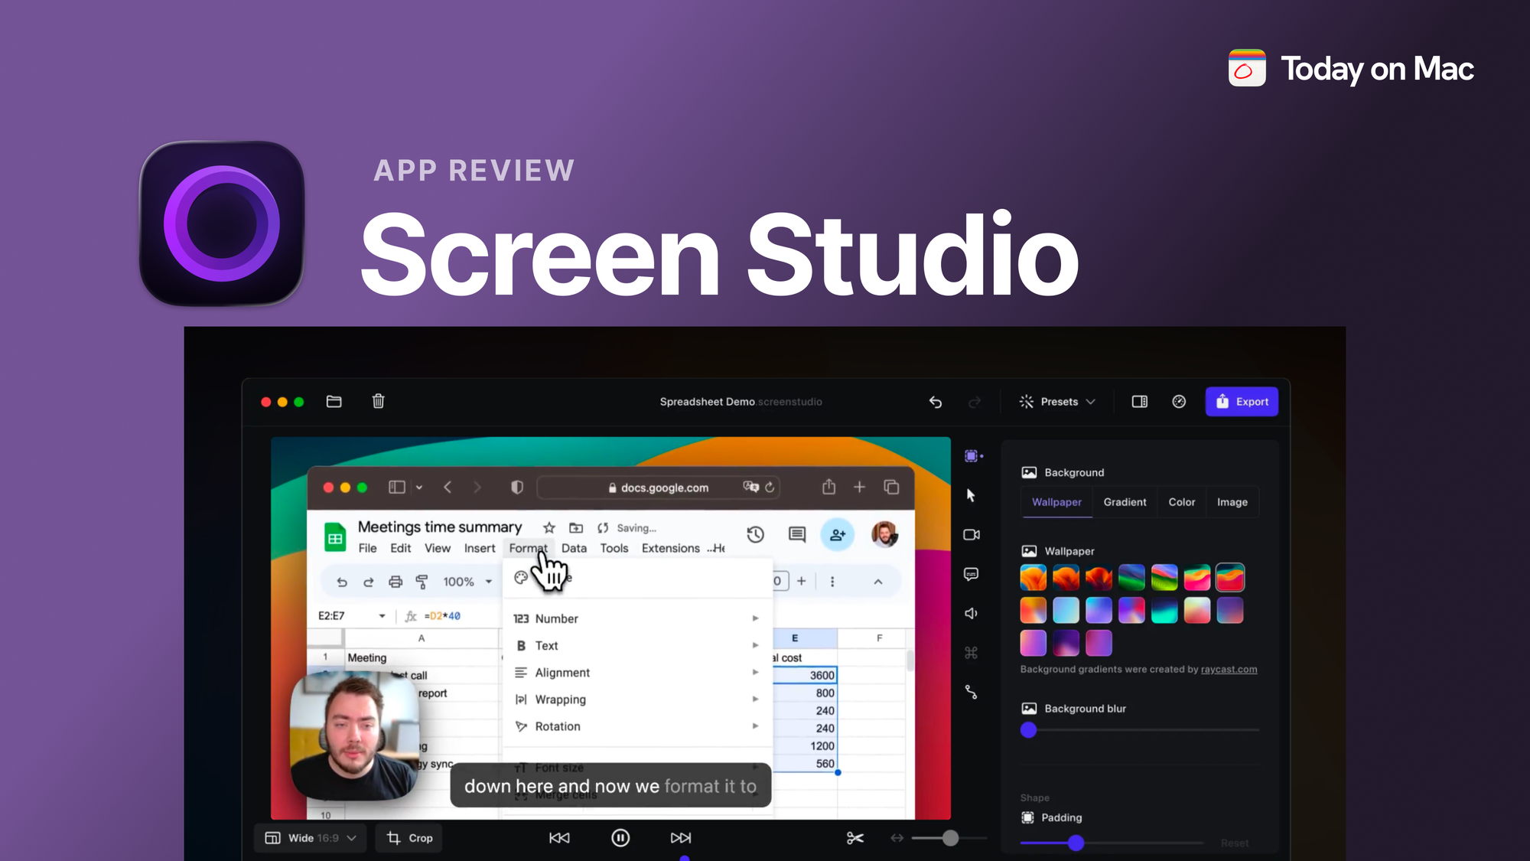1530x861 pixels.
Task: Open the camera settings panel
Action: pos(971,534)
